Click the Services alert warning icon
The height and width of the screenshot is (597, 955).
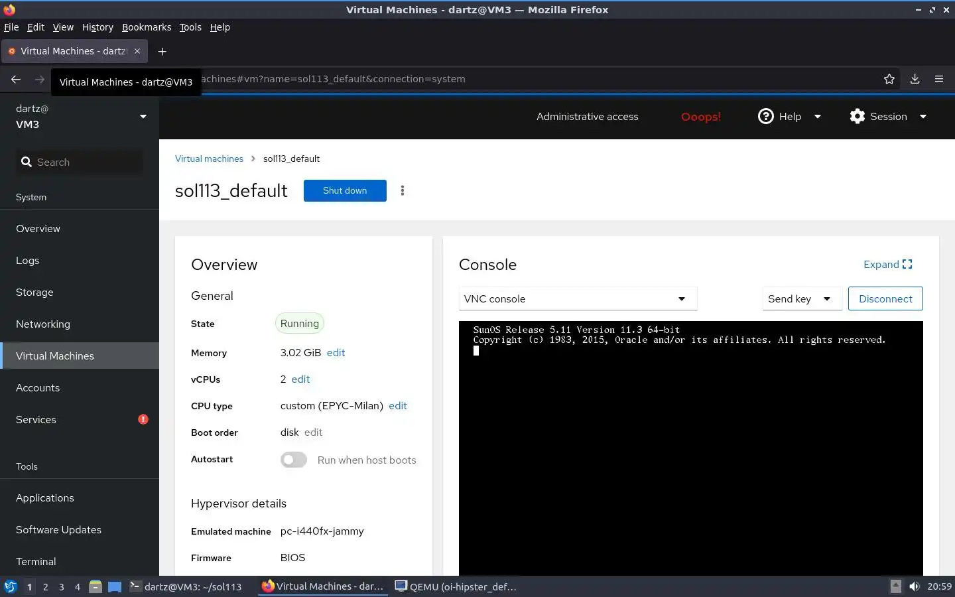pyautogui.click(x=143, y=419)
